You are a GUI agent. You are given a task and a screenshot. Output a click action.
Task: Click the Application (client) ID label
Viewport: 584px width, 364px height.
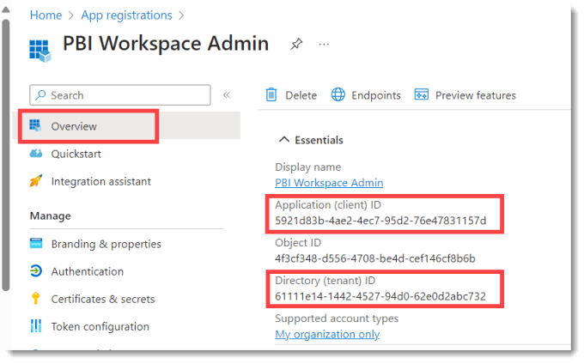[328, 204]
